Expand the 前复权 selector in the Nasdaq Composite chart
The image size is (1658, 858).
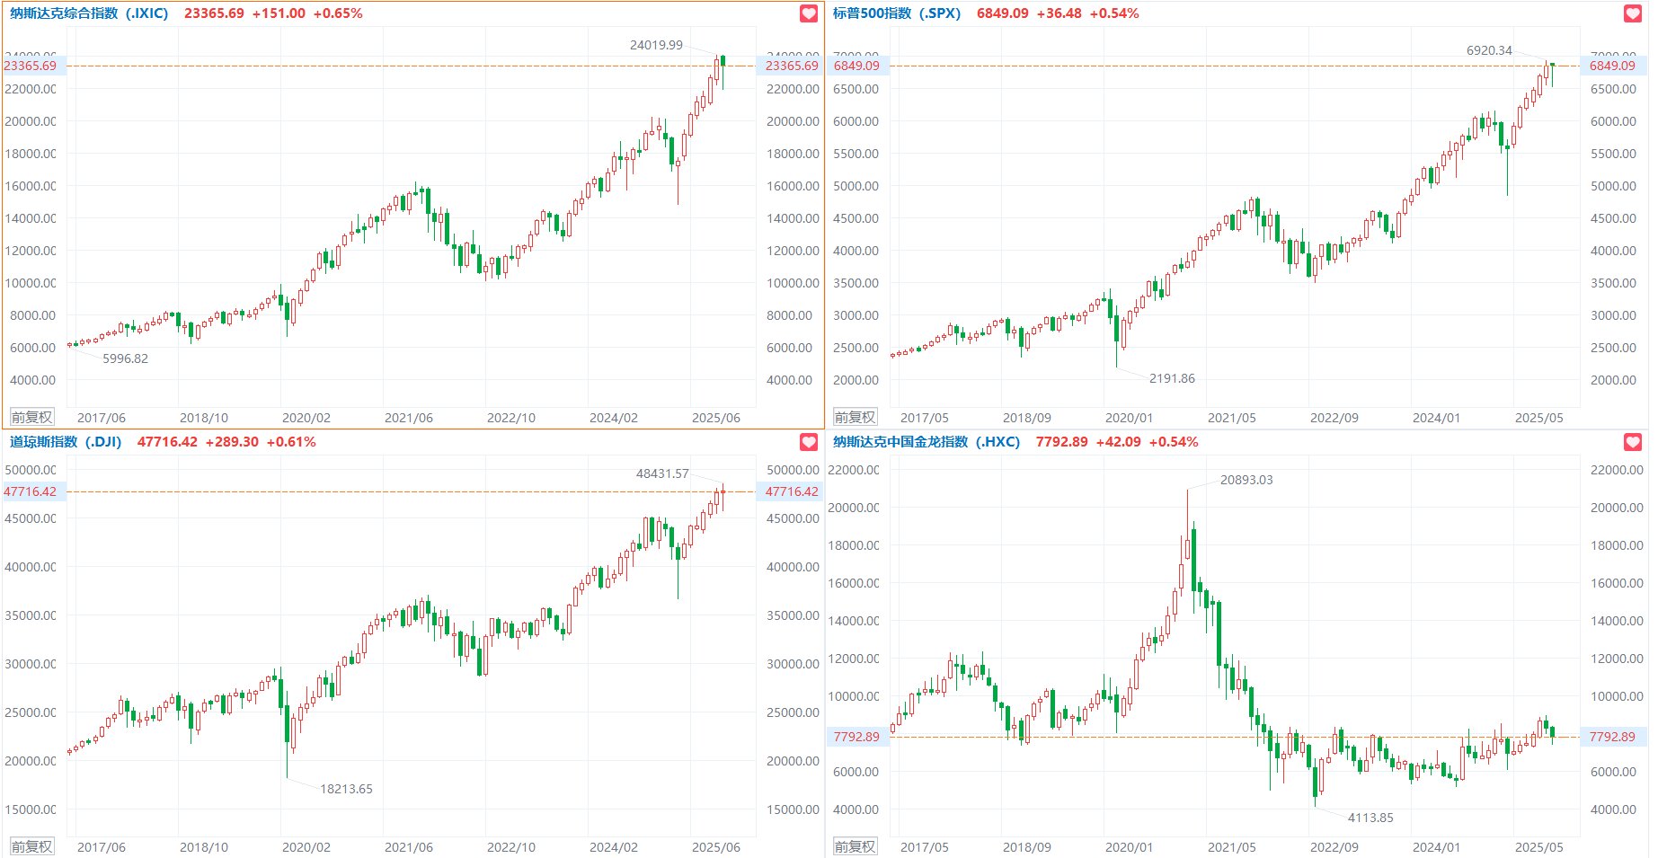(31, 417)
